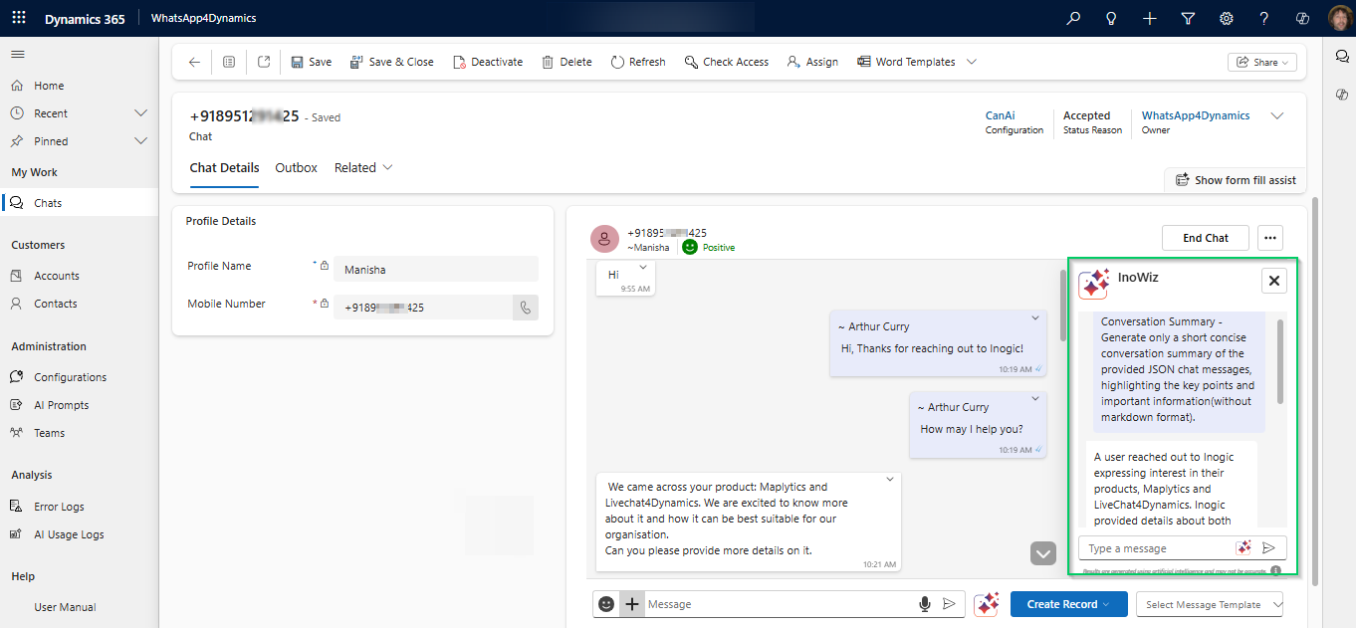Click Assign in the command bar

pyautogui.click(x=811, y=62)
